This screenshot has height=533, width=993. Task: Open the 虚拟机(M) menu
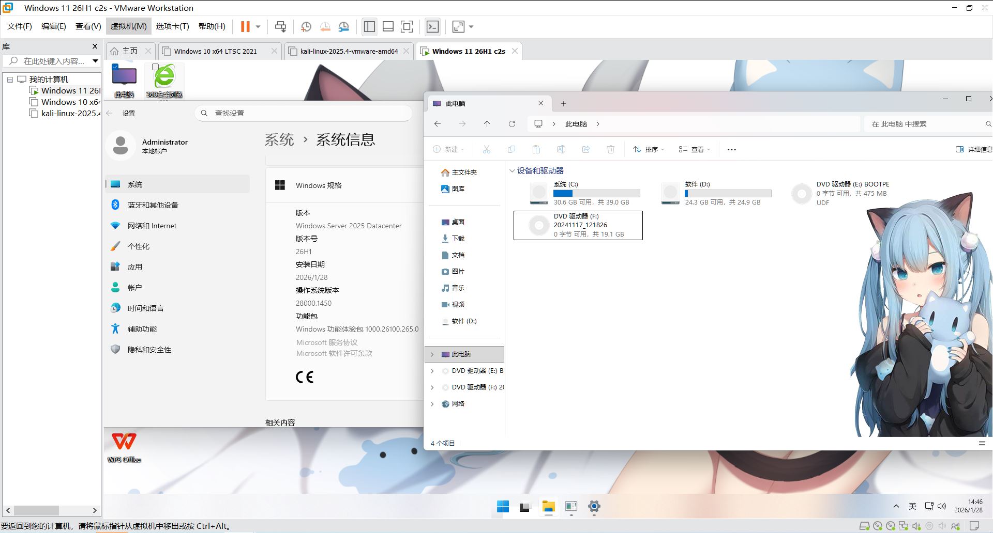[128, 26]
